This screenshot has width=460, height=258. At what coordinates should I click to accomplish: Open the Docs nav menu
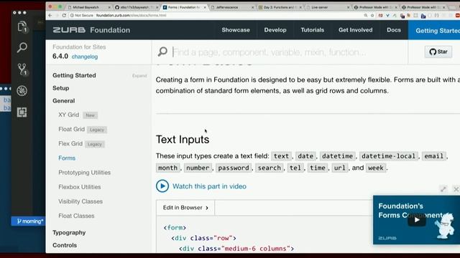click(x=394, y=30)
